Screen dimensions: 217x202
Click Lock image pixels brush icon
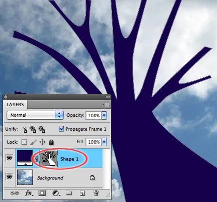(x=33, y=142)
